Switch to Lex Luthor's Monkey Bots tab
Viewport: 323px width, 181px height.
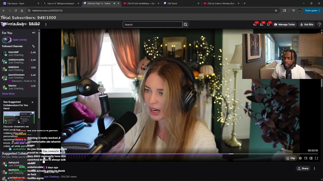point(221,3)
